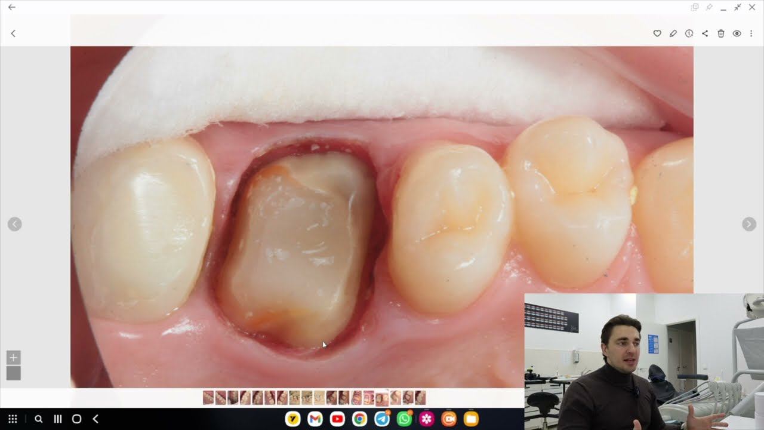Open multi-window option in title bar
764x430 pixels.
tap(695, 7)
